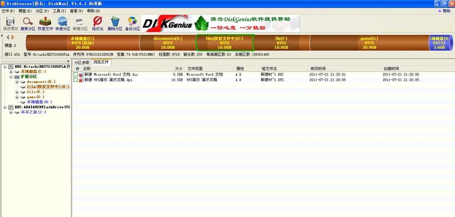Expand the 本本之家(J:) tree node
The width and height of the screenshot is (455, 217).
pyautogui.click(x=11, y=112)
